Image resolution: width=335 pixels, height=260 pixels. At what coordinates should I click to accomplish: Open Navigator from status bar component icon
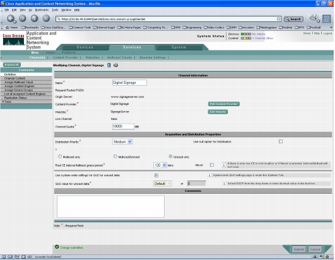coord(4,257)
